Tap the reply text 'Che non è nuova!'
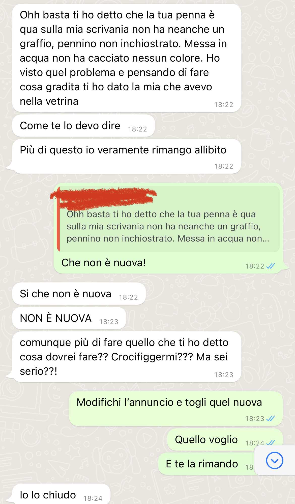This screenshot has width=295, height=504. (104, 263)
